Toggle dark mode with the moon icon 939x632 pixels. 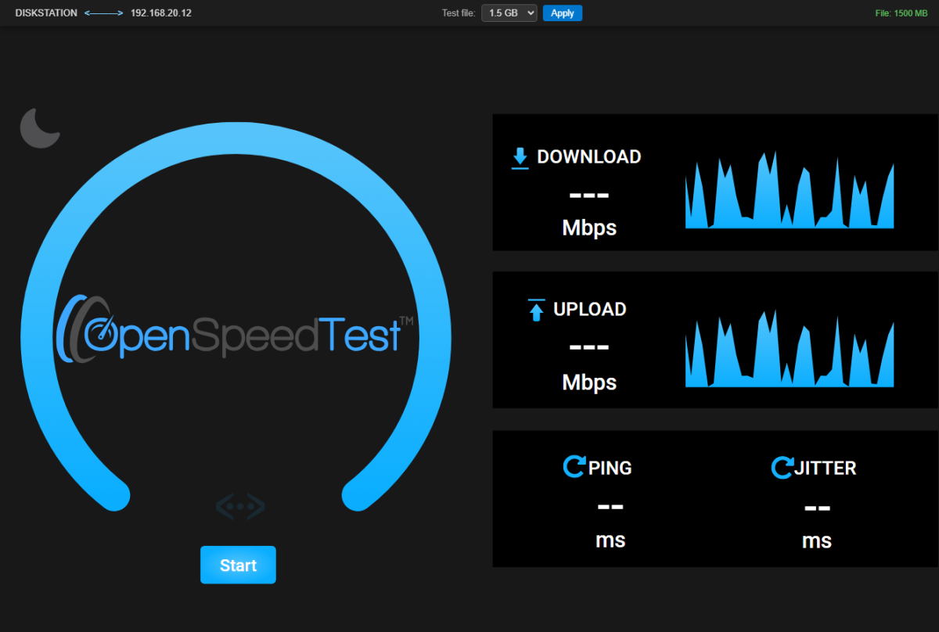[39, 128]
